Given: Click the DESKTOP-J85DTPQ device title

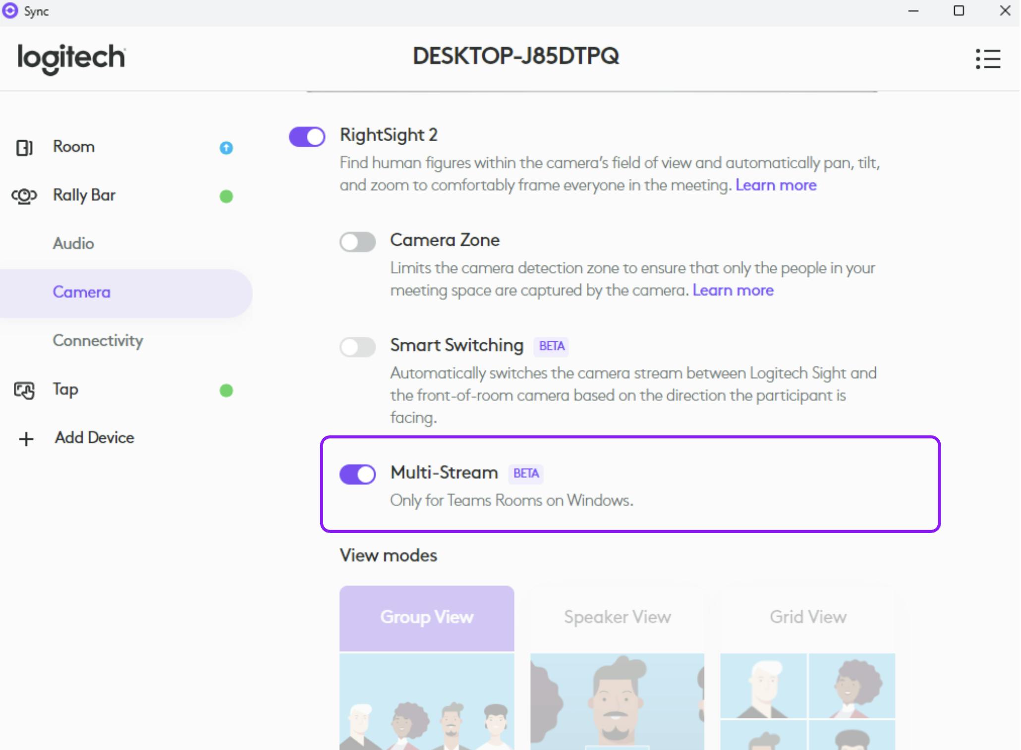Looking at the screenshot, I should [x=515, y=56].
